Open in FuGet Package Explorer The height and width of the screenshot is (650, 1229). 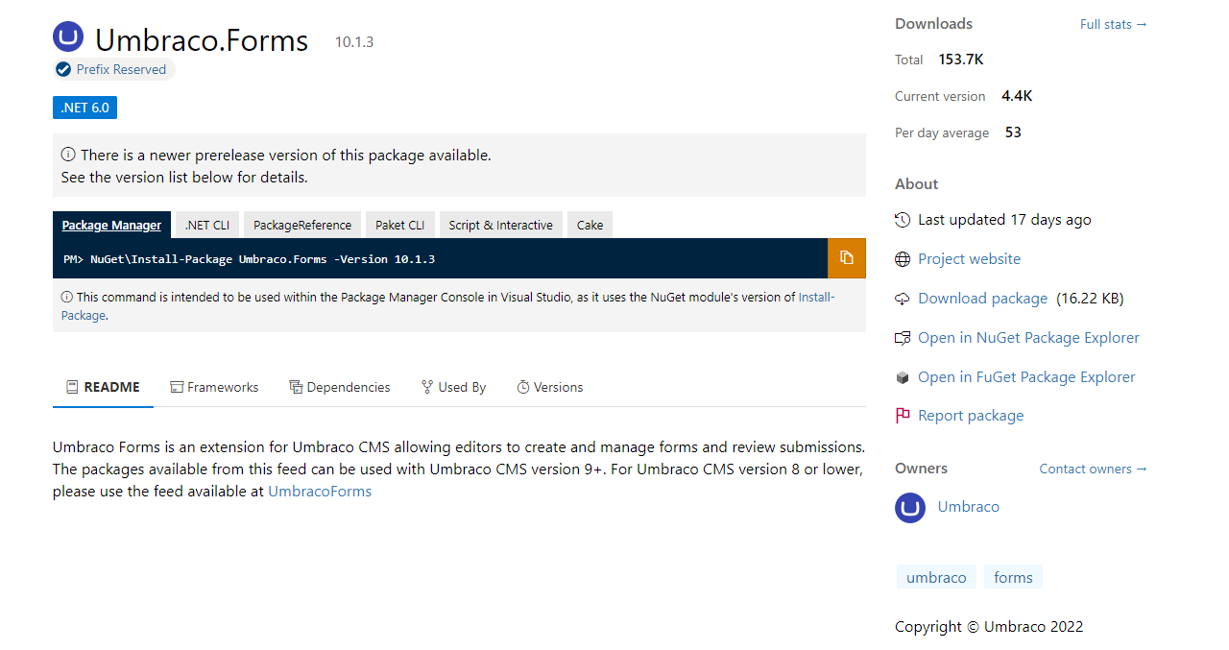click(1026, 377)
